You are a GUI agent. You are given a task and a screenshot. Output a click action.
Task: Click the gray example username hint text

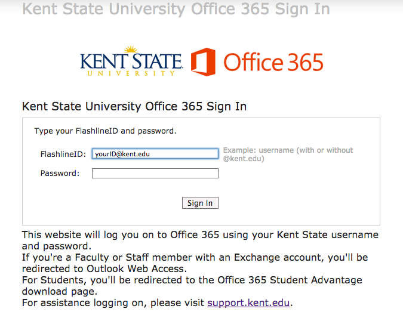tap(288, 155)
